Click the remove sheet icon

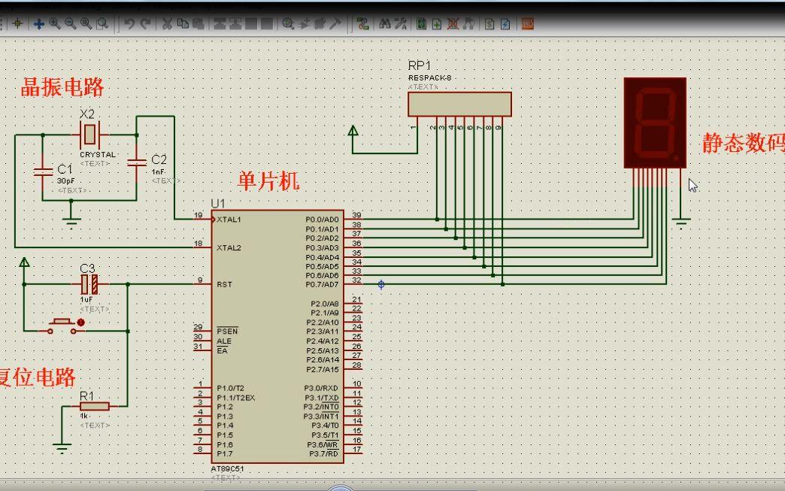point(453,23)
